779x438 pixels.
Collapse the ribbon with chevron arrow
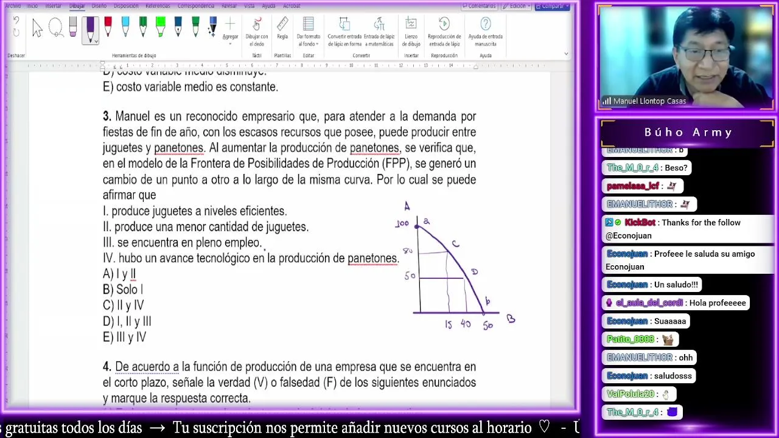tap(566, 54)
